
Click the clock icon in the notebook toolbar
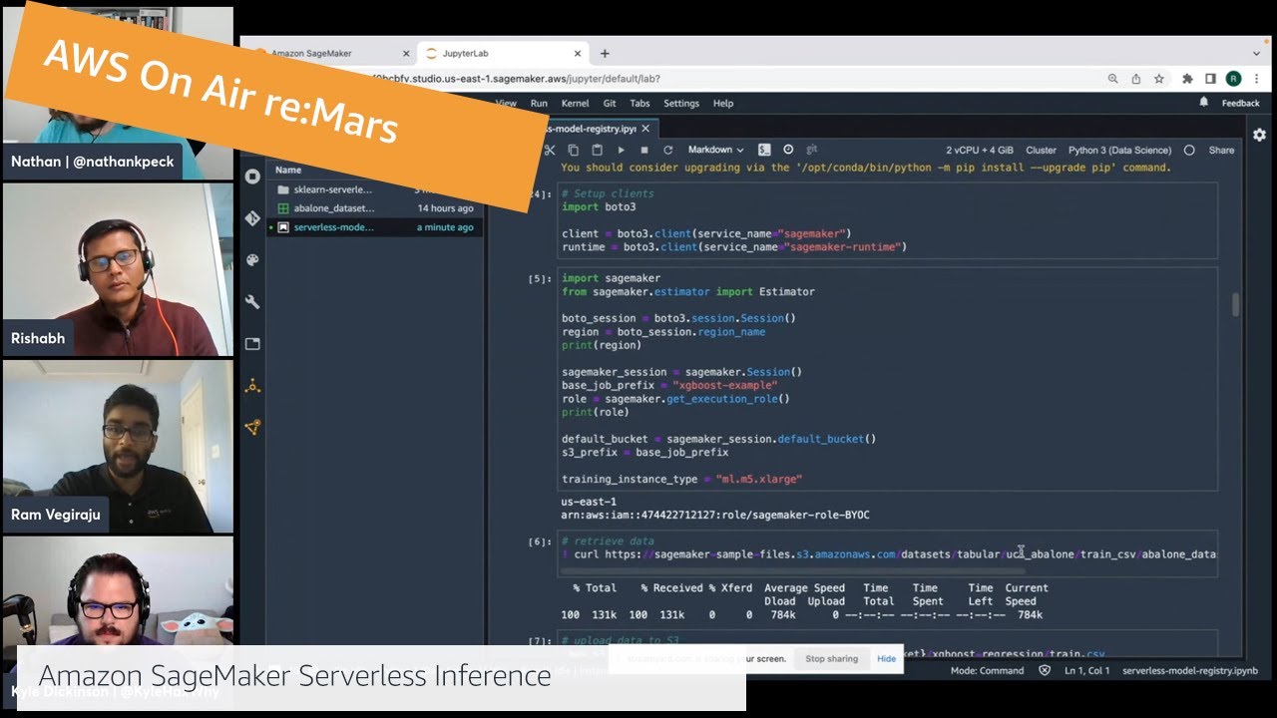pos(788,150)
